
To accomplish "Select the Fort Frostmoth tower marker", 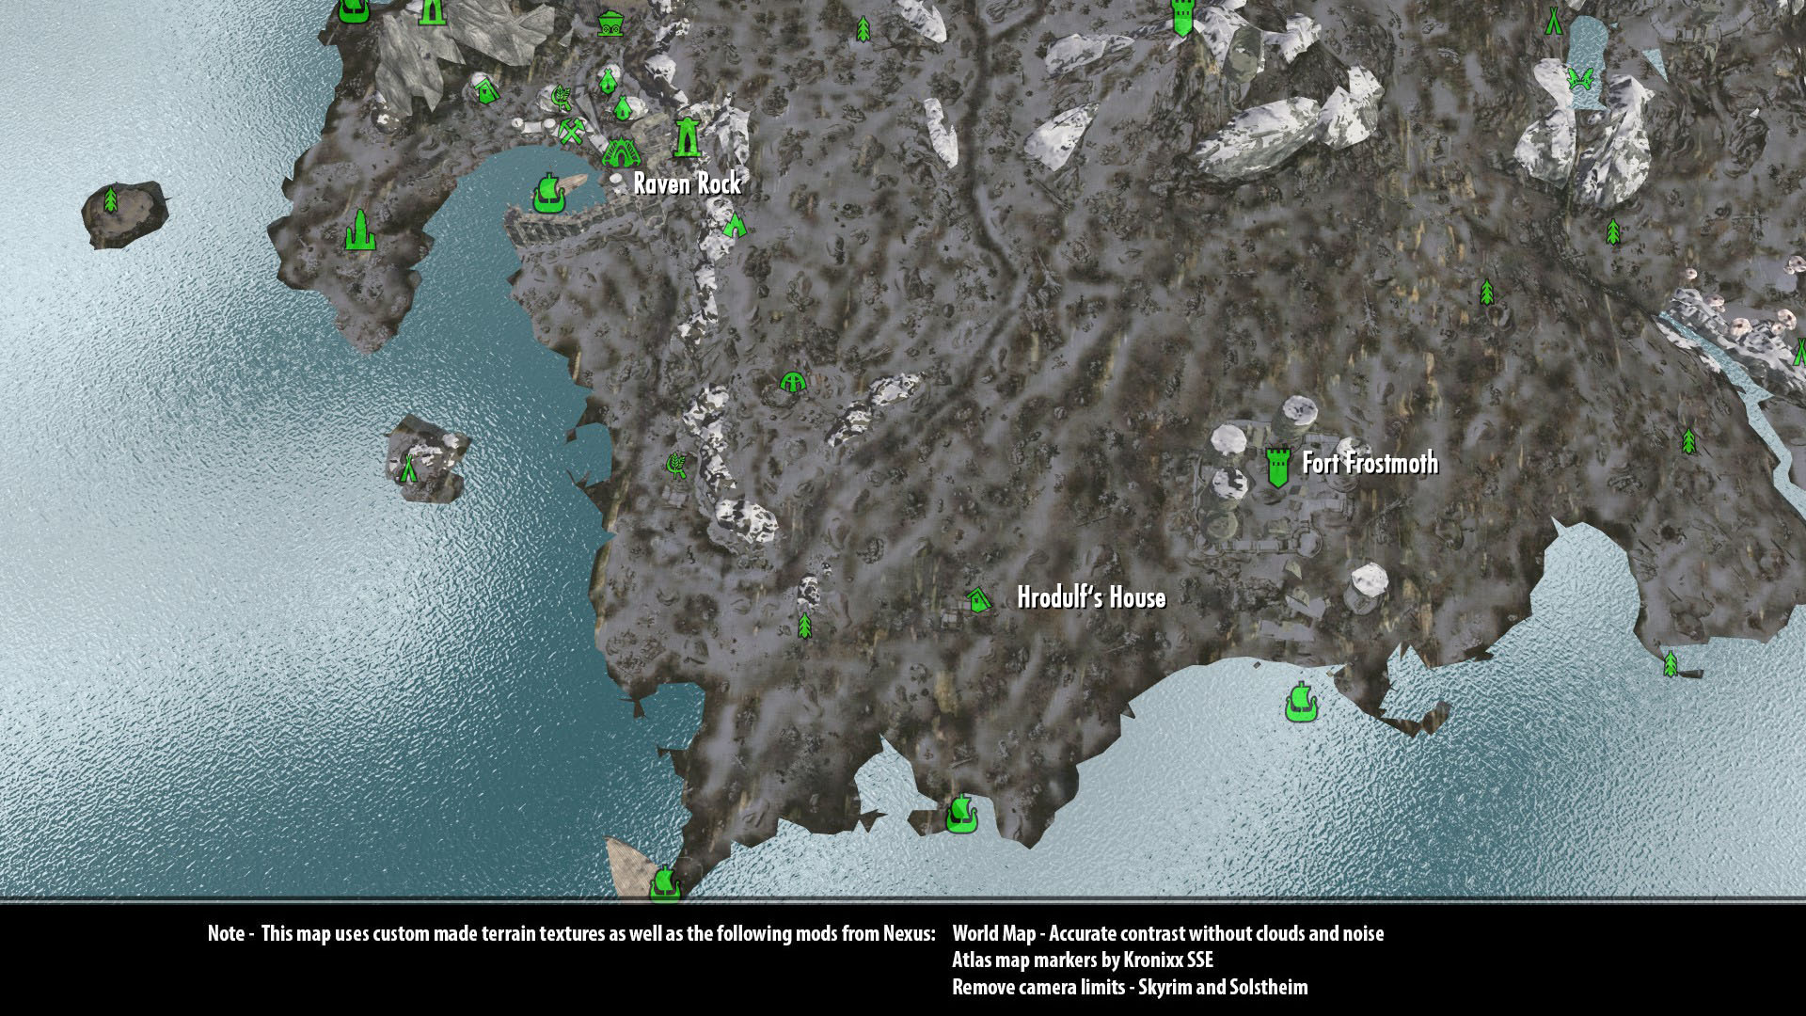I will point(1276,467).
